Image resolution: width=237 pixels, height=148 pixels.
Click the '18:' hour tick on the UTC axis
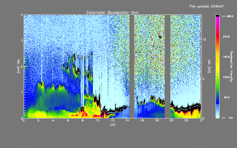tap(157, 120)
